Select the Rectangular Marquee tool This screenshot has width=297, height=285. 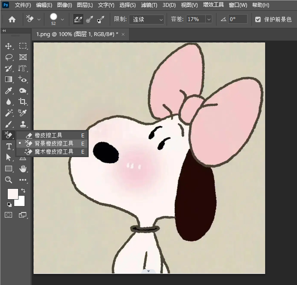(x=23, y=46)
